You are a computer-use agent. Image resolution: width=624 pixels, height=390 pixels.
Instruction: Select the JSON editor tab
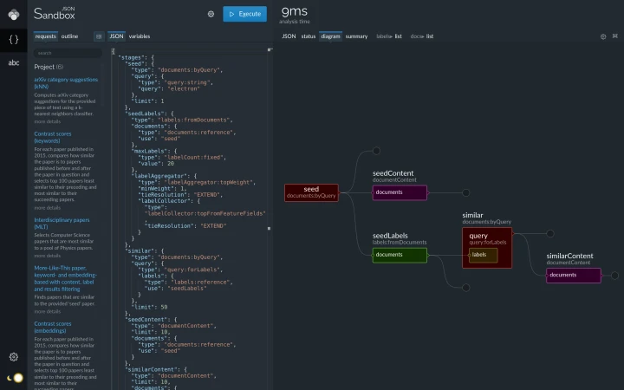point(116,36)
